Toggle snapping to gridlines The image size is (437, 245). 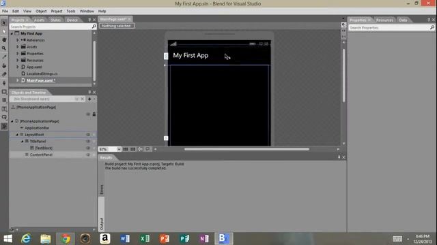click(133, 149)
